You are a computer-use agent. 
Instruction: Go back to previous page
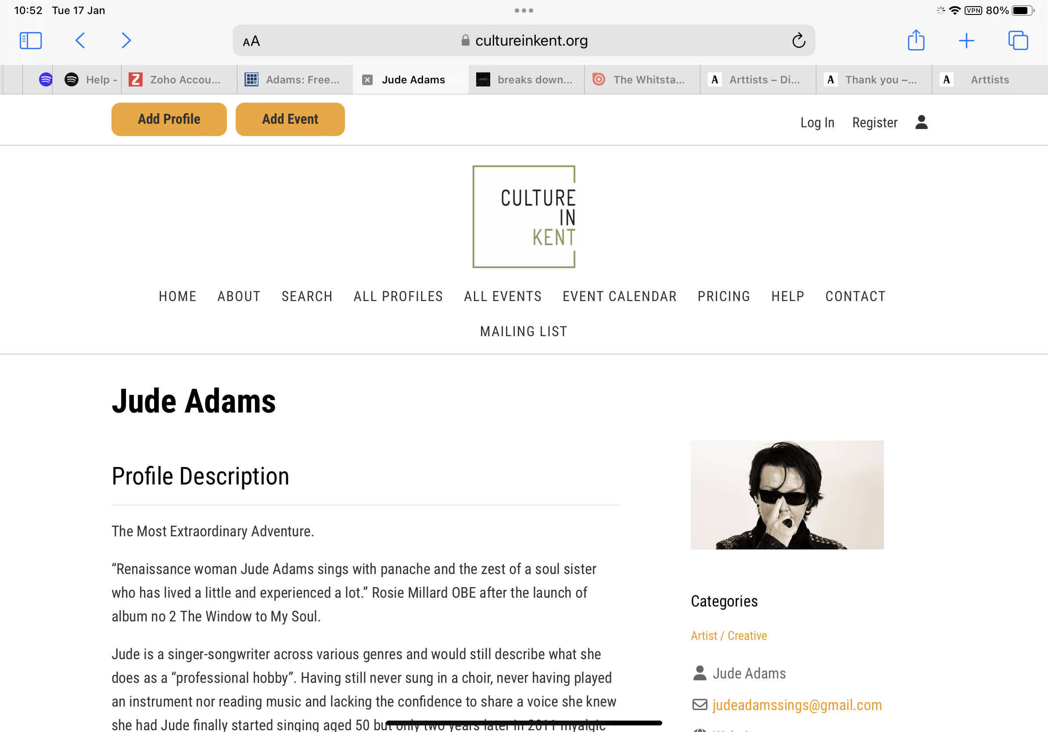[80, 41]
